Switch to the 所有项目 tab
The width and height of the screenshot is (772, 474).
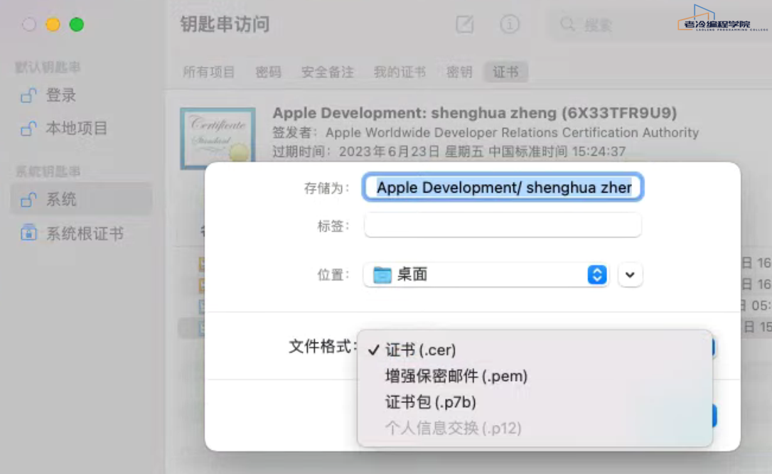(209, 72)
